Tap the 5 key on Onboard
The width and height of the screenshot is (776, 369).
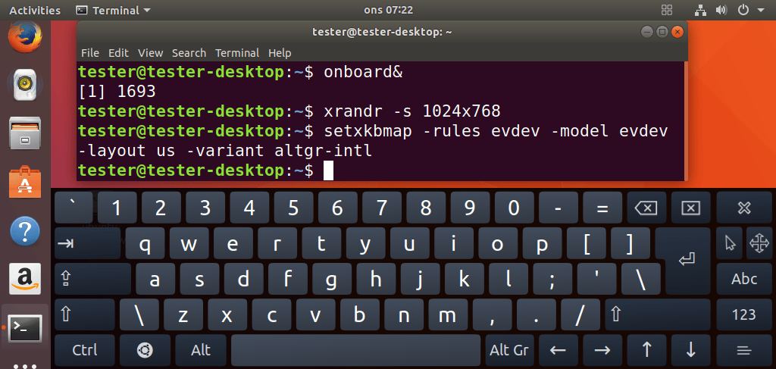click(293, 208)
